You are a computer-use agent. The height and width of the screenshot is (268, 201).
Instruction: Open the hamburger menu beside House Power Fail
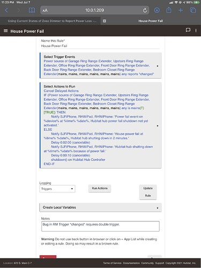5,31
